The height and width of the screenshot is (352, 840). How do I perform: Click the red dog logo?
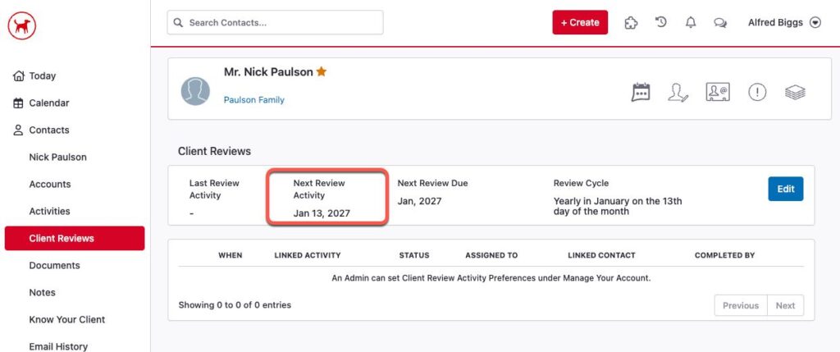pos(22,25)
